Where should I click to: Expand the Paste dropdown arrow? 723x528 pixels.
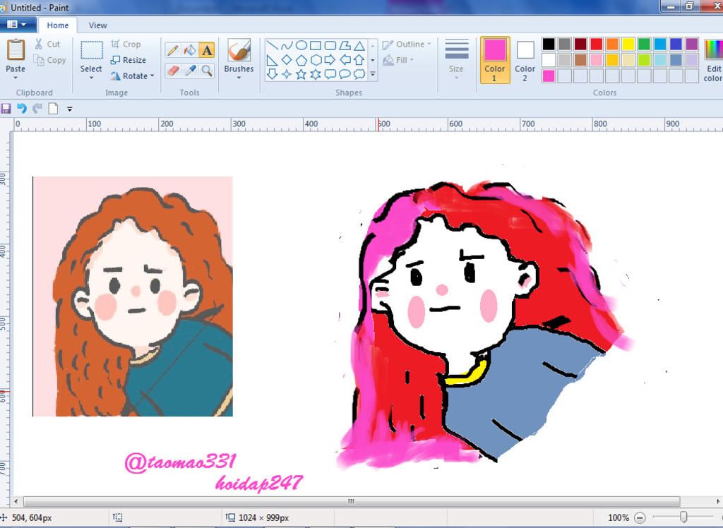16,78
